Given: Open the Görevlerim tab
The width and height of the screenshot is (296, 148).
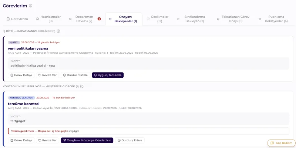Looking at the screenshot, I should [x=17, y=19].
